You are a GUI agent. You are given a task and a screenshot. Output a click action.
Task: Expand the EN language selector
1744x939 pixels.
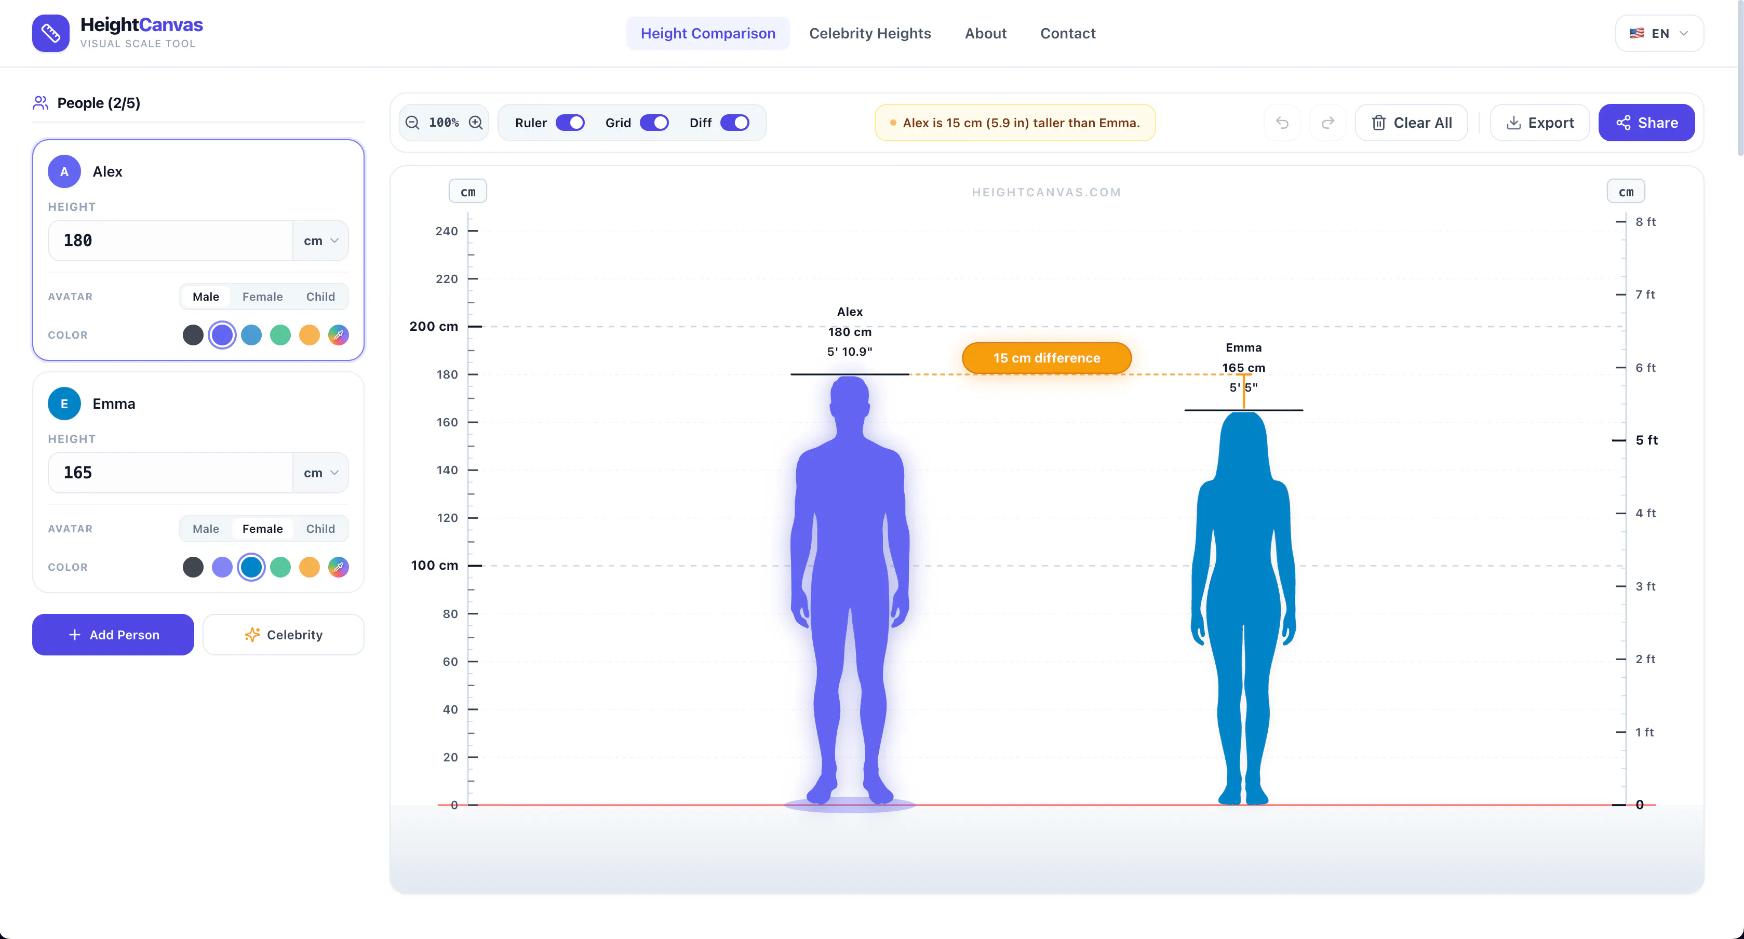pyautogui.click(x=1659, y=33)
